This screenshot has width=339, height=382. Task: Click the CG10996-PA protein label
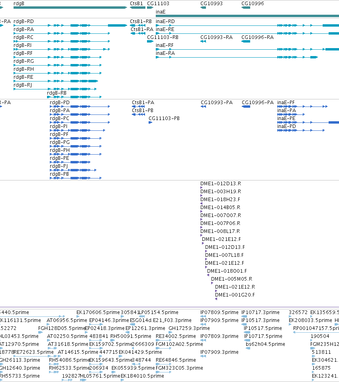click(258, 103)
